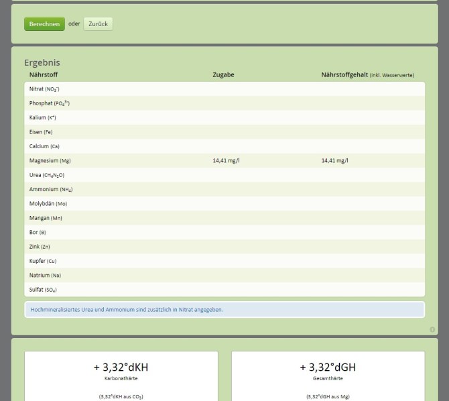Click the + 3,32°dKH Karbonathärte card

coord(121,376)
